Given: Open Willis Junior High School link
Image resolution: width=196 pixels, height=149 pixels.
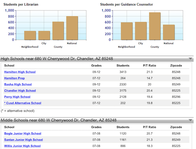Looking at the screenshot, I should coord(22,146).
